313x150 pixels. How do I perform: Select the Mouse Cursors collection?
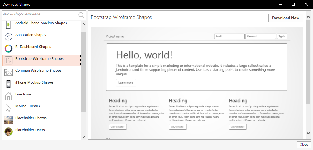tap(42, 108)
